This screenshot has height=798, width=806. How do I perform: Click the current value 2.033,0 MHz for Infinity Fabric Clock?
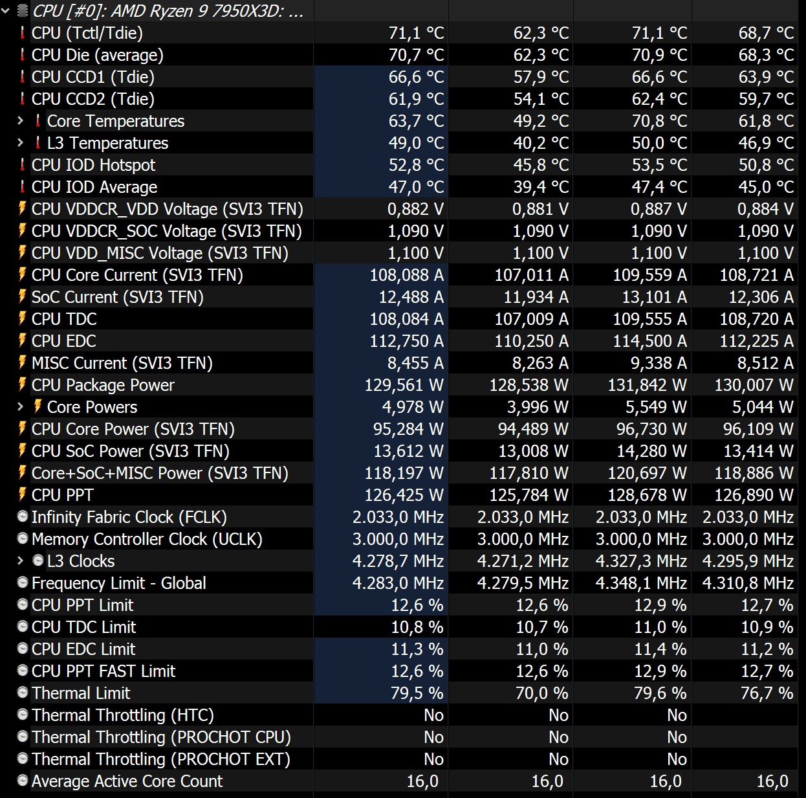click(x=398, y=517)
